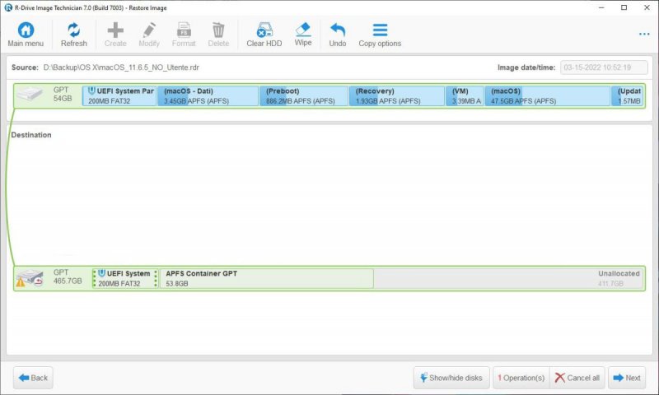
Task: Select source disk drive icon
Action: 30,94
